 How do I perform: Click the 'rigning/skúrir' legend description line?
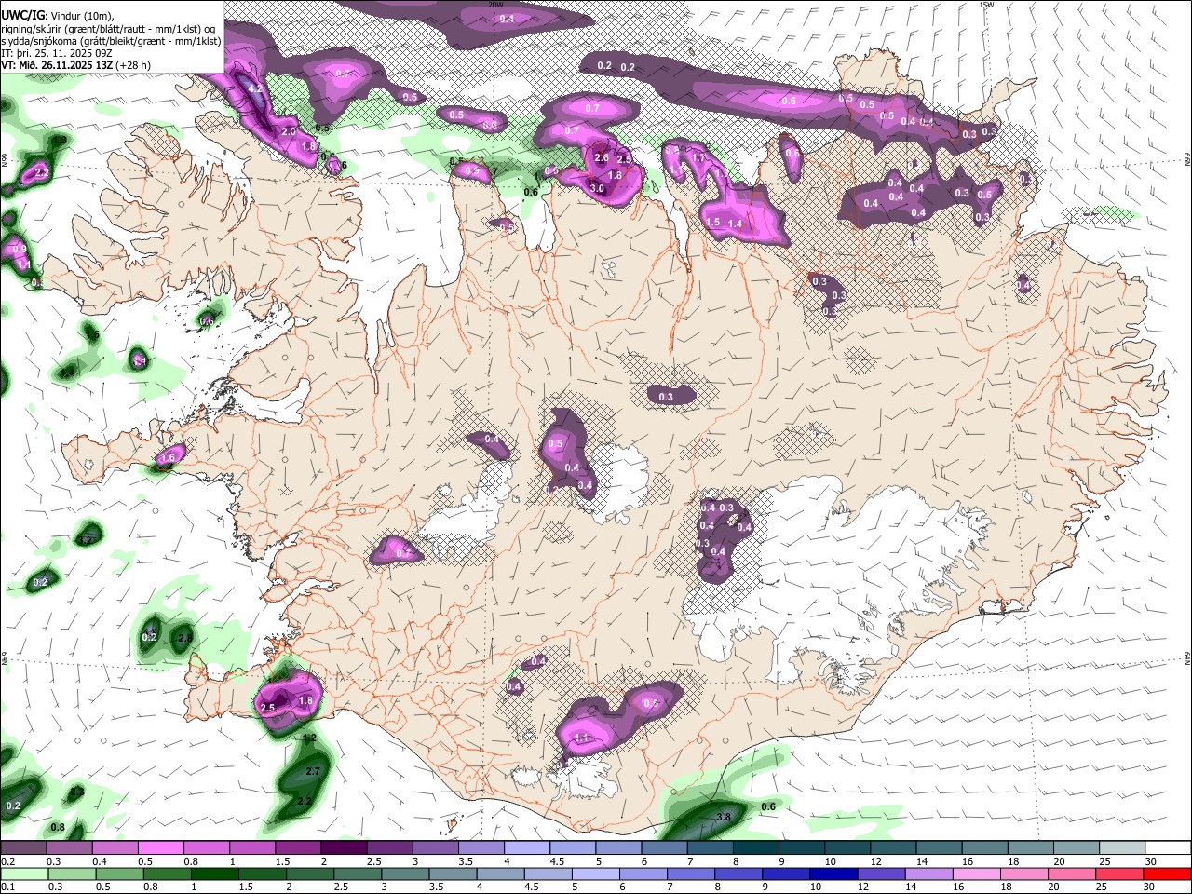click(x=108, y=29)
